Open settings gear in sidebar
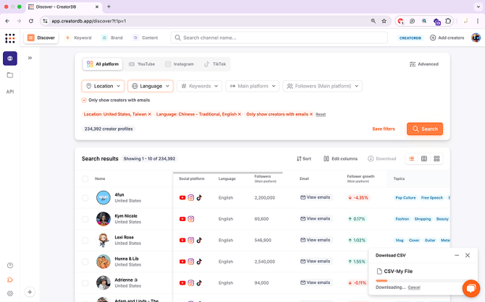This screenshot has width=485, height=302. pyautogui.click(x=10, y=293)
